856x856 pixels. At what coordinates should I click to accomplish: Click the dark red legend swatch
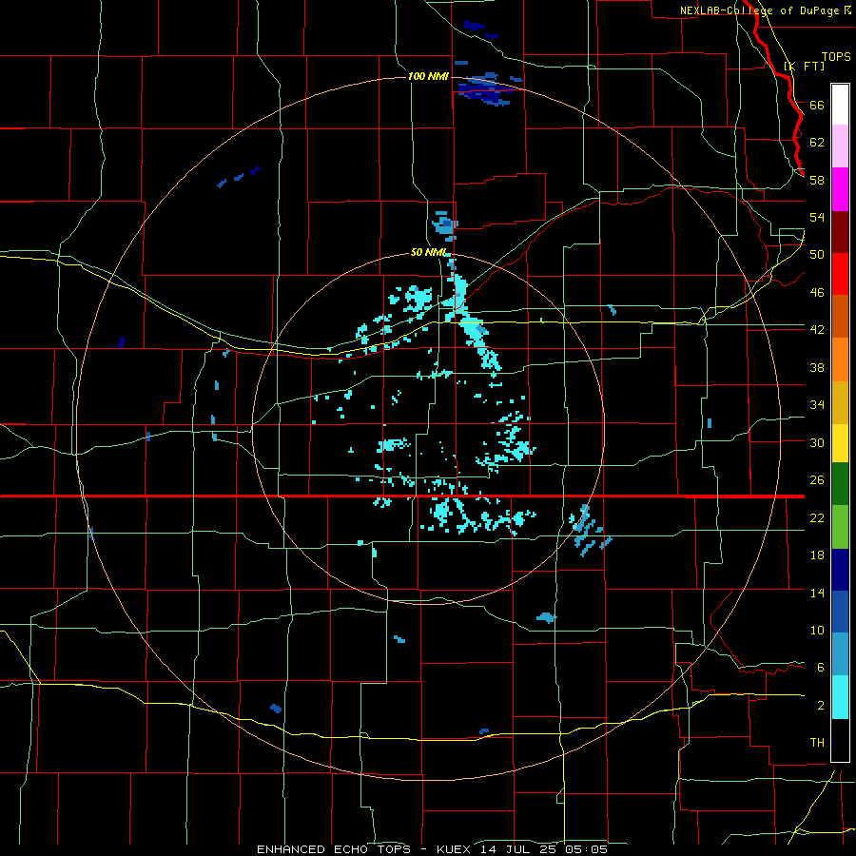840,231
